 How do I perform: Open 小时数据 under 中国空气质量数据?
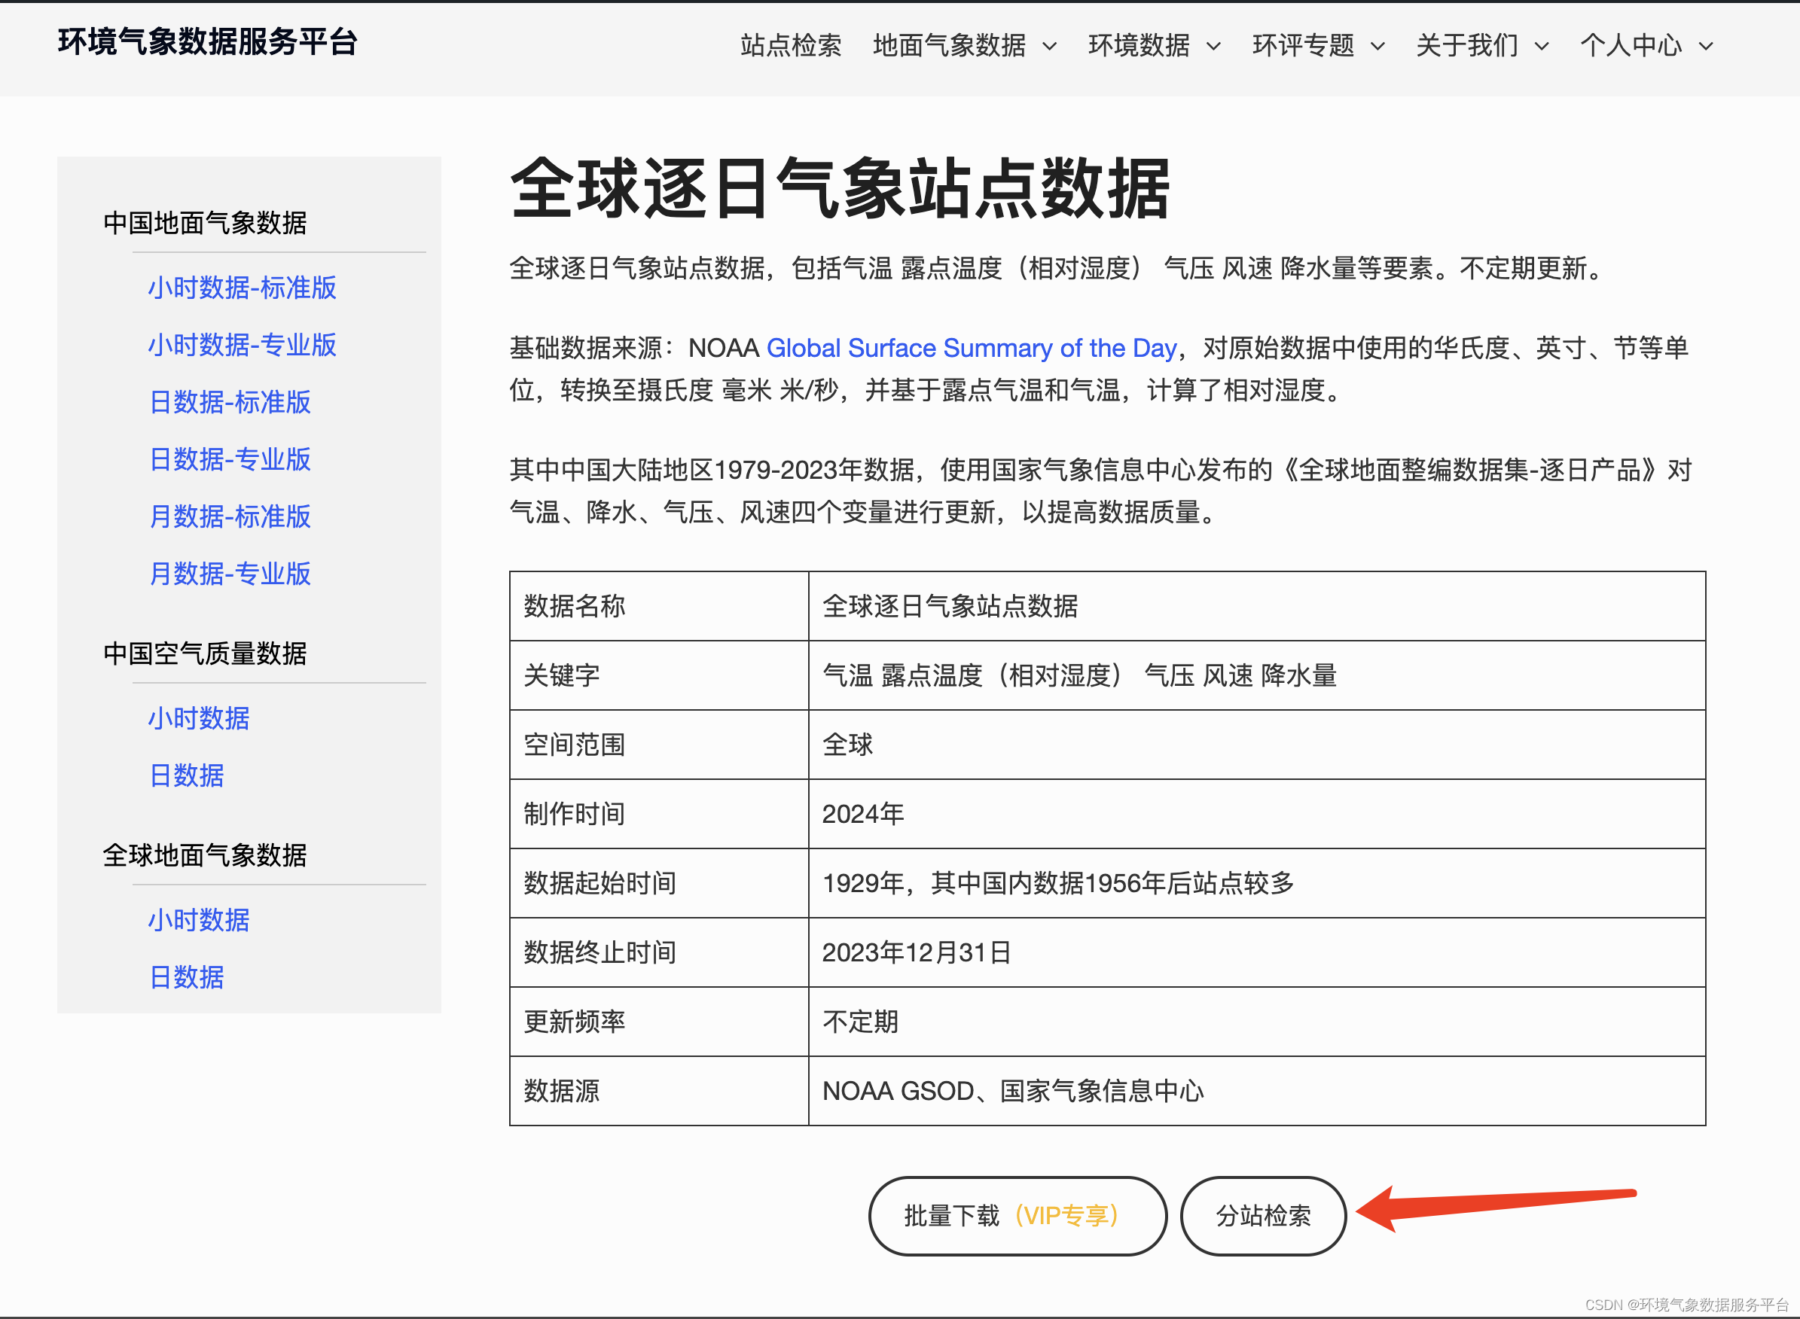[x=199, y=717]
